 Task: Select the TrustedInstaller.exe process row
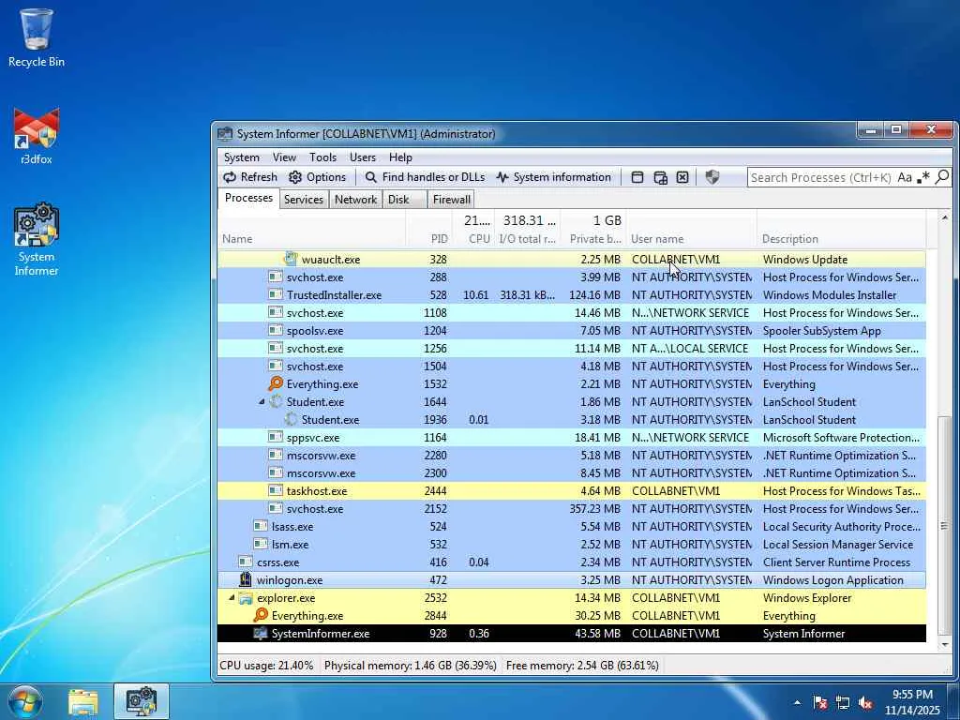tap(572, 295)
